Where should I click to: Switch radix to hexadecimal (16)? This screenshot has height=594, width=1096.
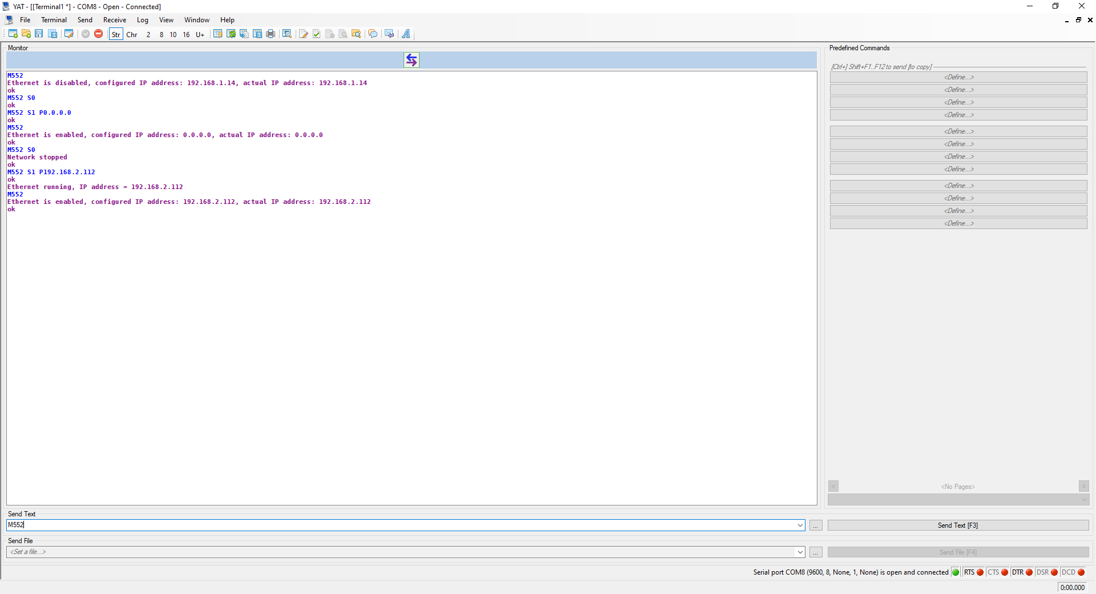point(187,34)
